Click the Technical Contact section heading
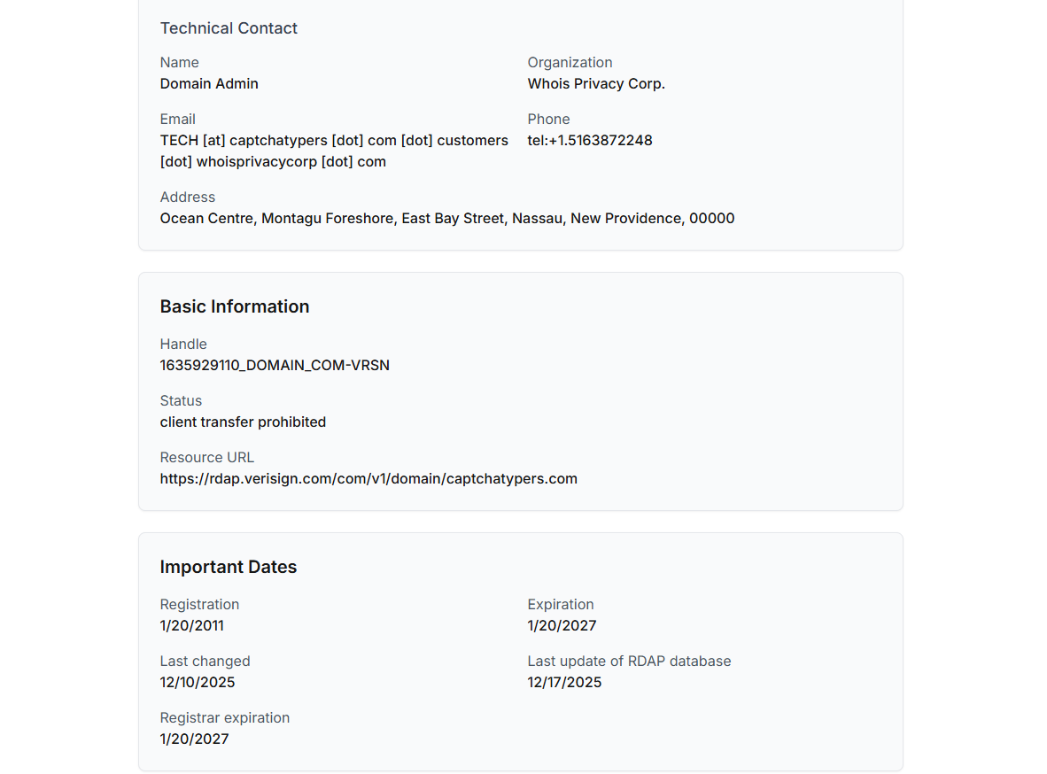The width and height of the screenshot is (1047, 774). (x=229, y=28)
